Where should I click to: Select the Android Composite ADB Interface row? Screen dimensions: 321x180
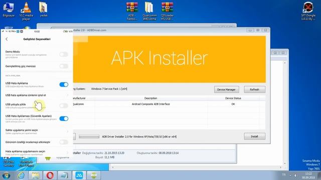169,104
